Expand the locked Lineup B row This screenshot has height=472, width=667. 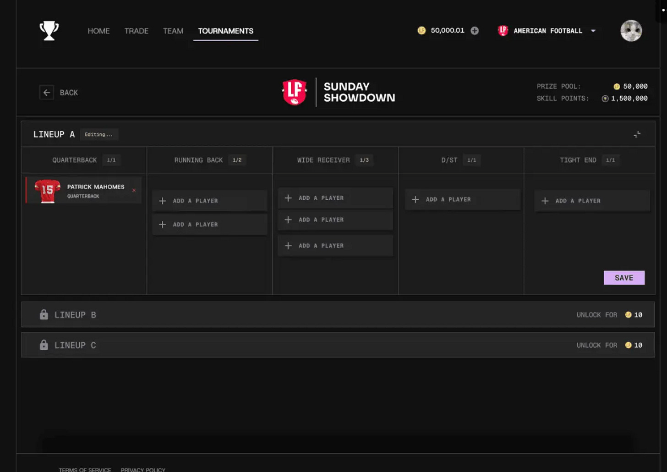(338, 314)
